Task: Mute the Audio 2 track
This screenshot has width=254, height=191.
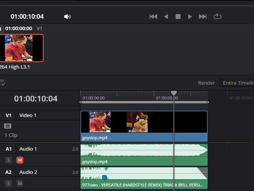Action: click(20, 183)
